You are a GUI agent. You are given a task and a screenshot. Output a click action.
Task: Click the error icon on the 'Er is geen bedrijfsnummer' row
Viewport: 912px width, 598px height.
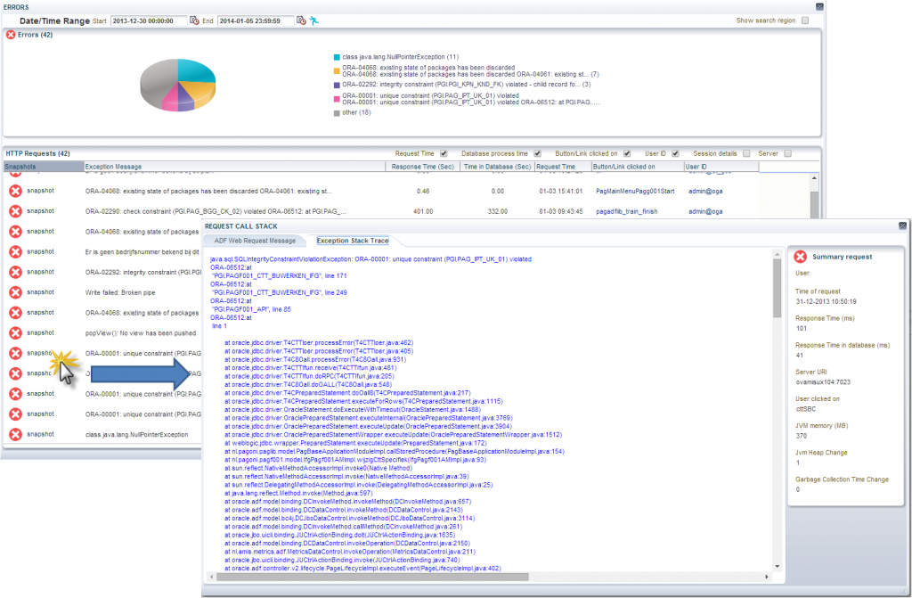16,251
